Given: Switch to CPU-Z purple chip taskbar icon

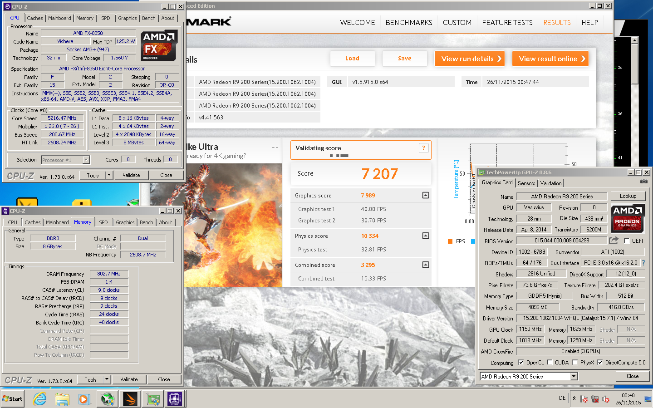Looking at the screenshot, I should click(175, 399).
